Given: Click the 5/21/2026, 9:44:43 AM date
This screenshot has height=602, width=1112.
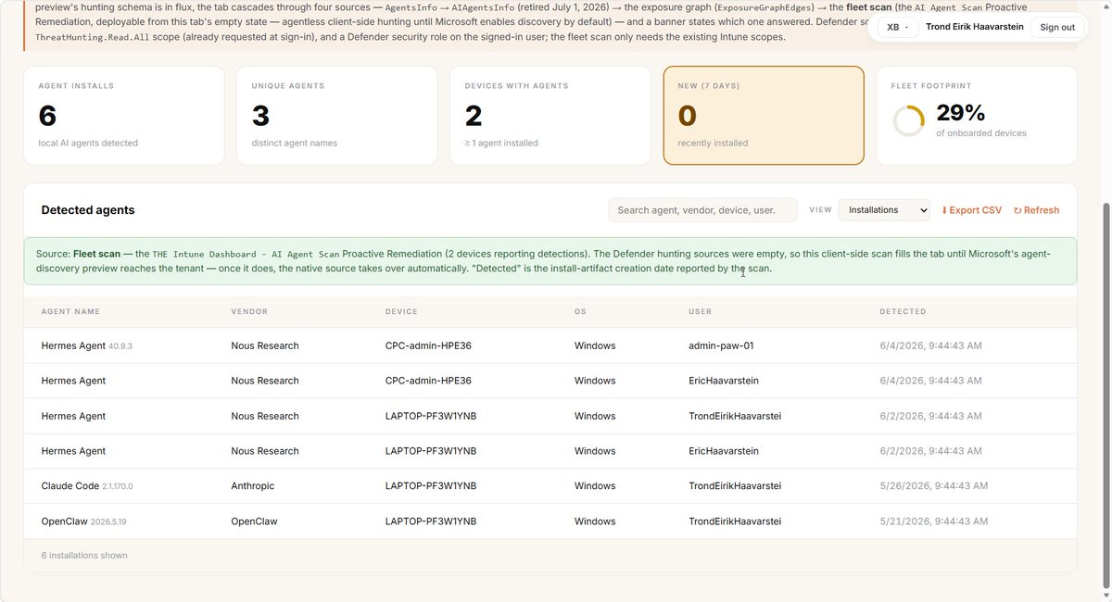Looking at the screenshot, I should coord(934,520).
